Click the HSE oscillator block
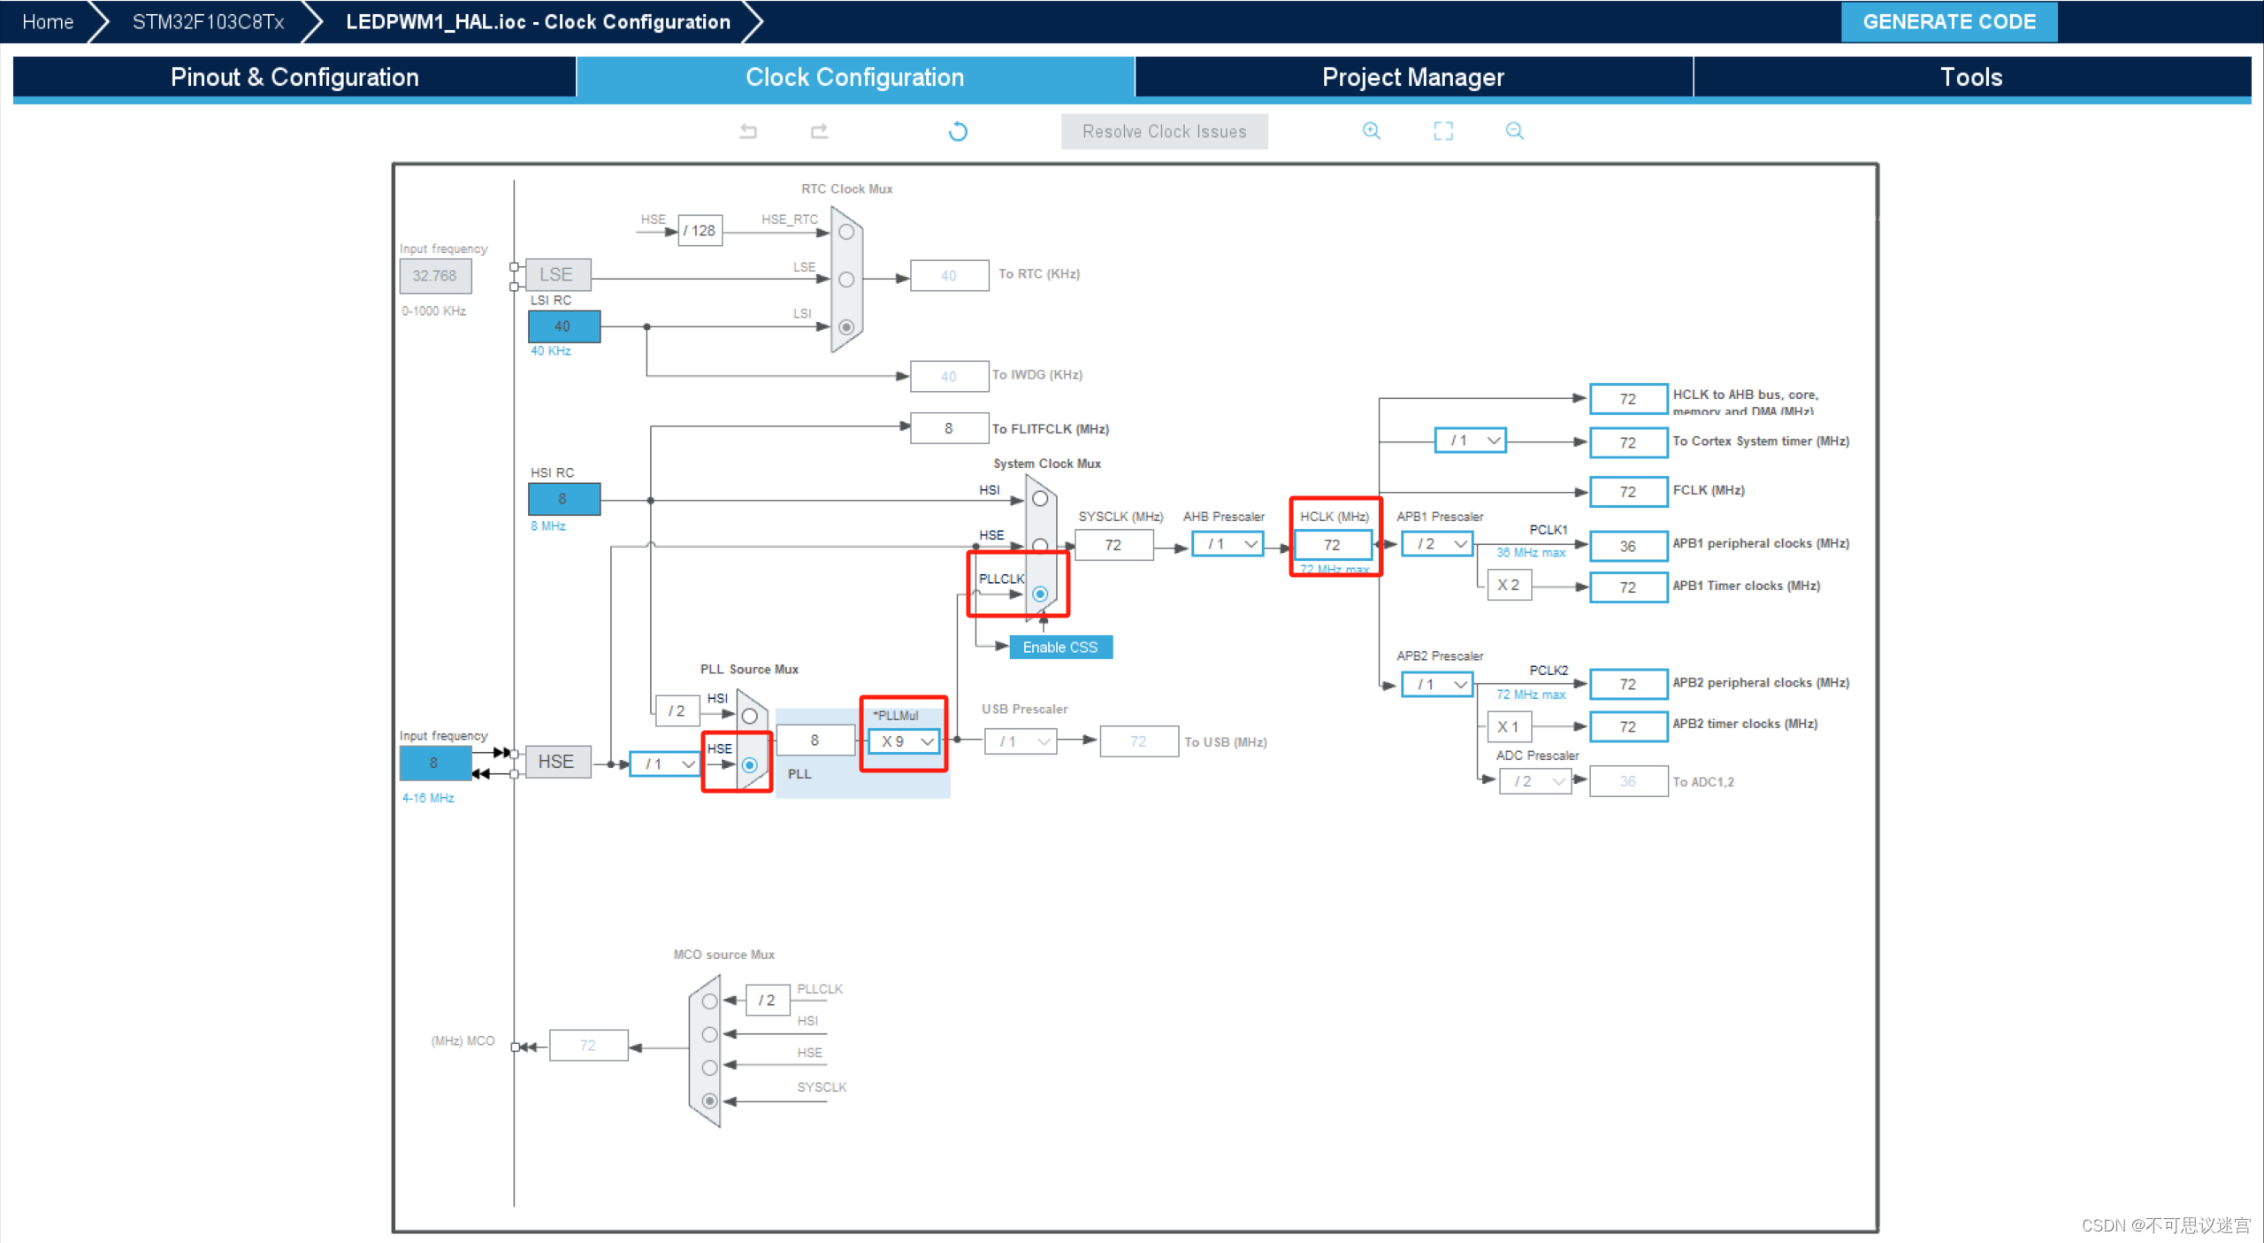 click(557, 762)
